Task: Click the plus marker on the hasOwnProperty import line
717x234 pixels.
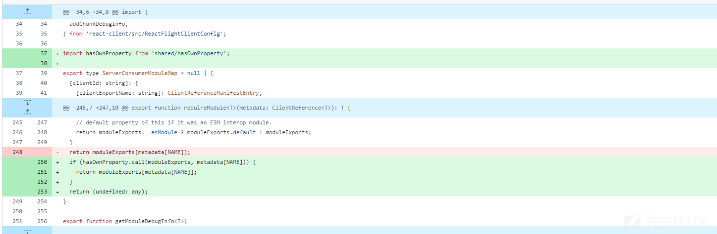Action: (58, 53)
